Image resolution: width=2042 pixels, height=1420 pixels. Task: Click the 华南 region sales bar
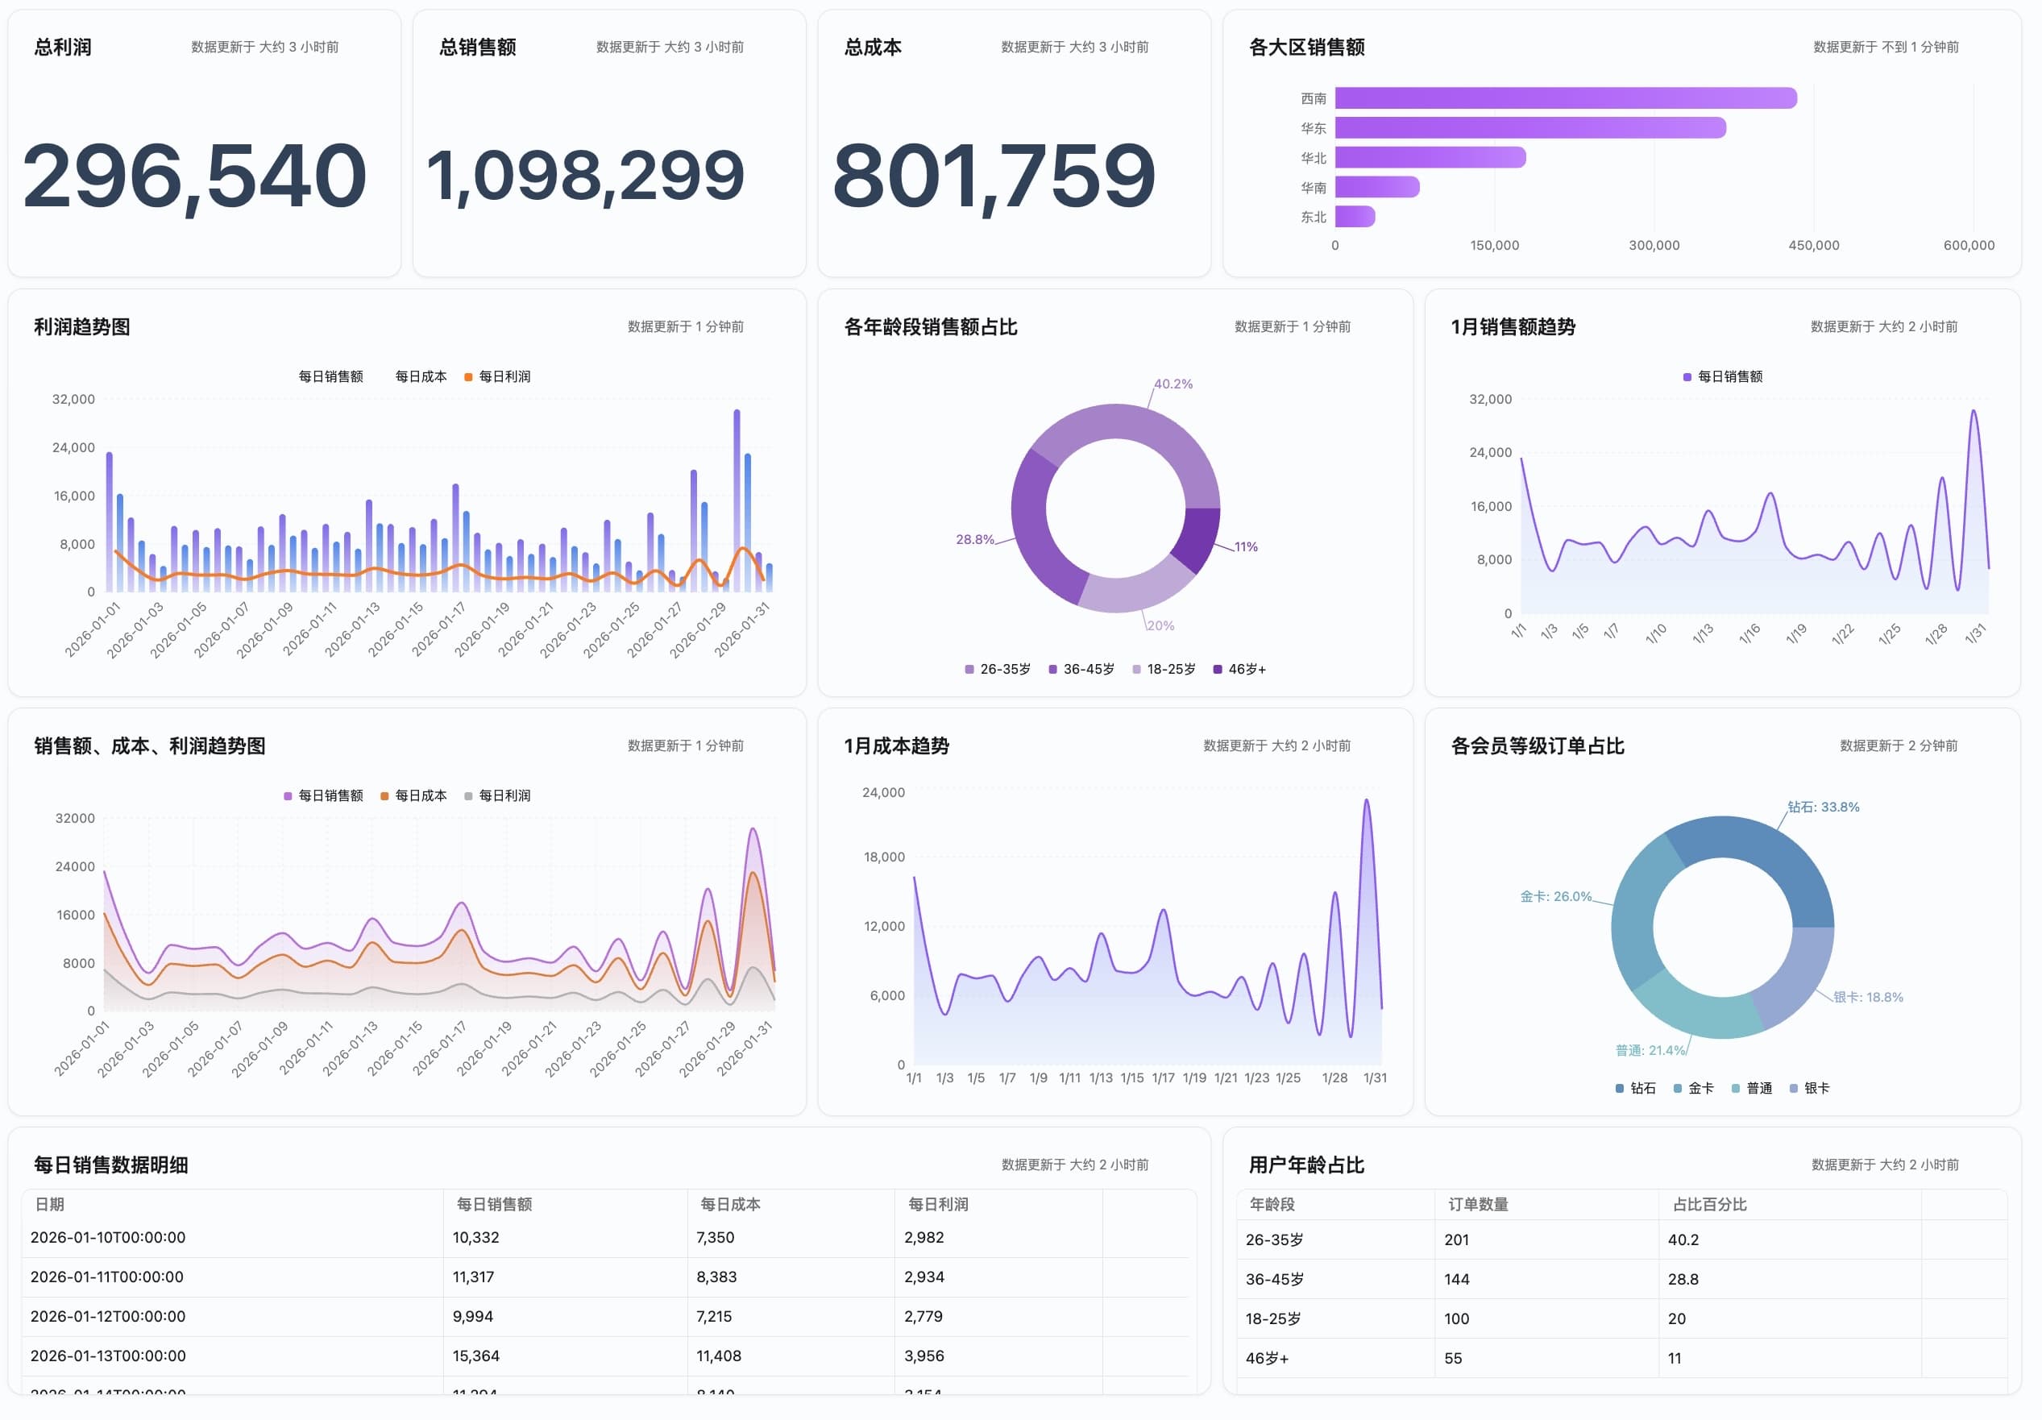coord(1376,187)
